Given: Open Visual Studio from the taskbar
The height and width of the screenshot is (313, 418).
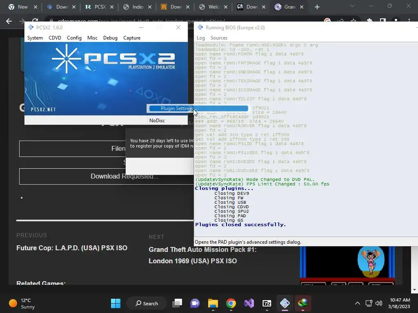Looking at the screenshot, I should coord(249,303).
